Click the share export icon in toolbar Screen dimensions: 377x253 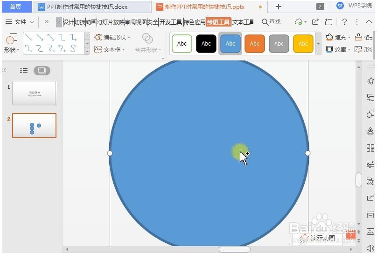click(x=315, y=22)
